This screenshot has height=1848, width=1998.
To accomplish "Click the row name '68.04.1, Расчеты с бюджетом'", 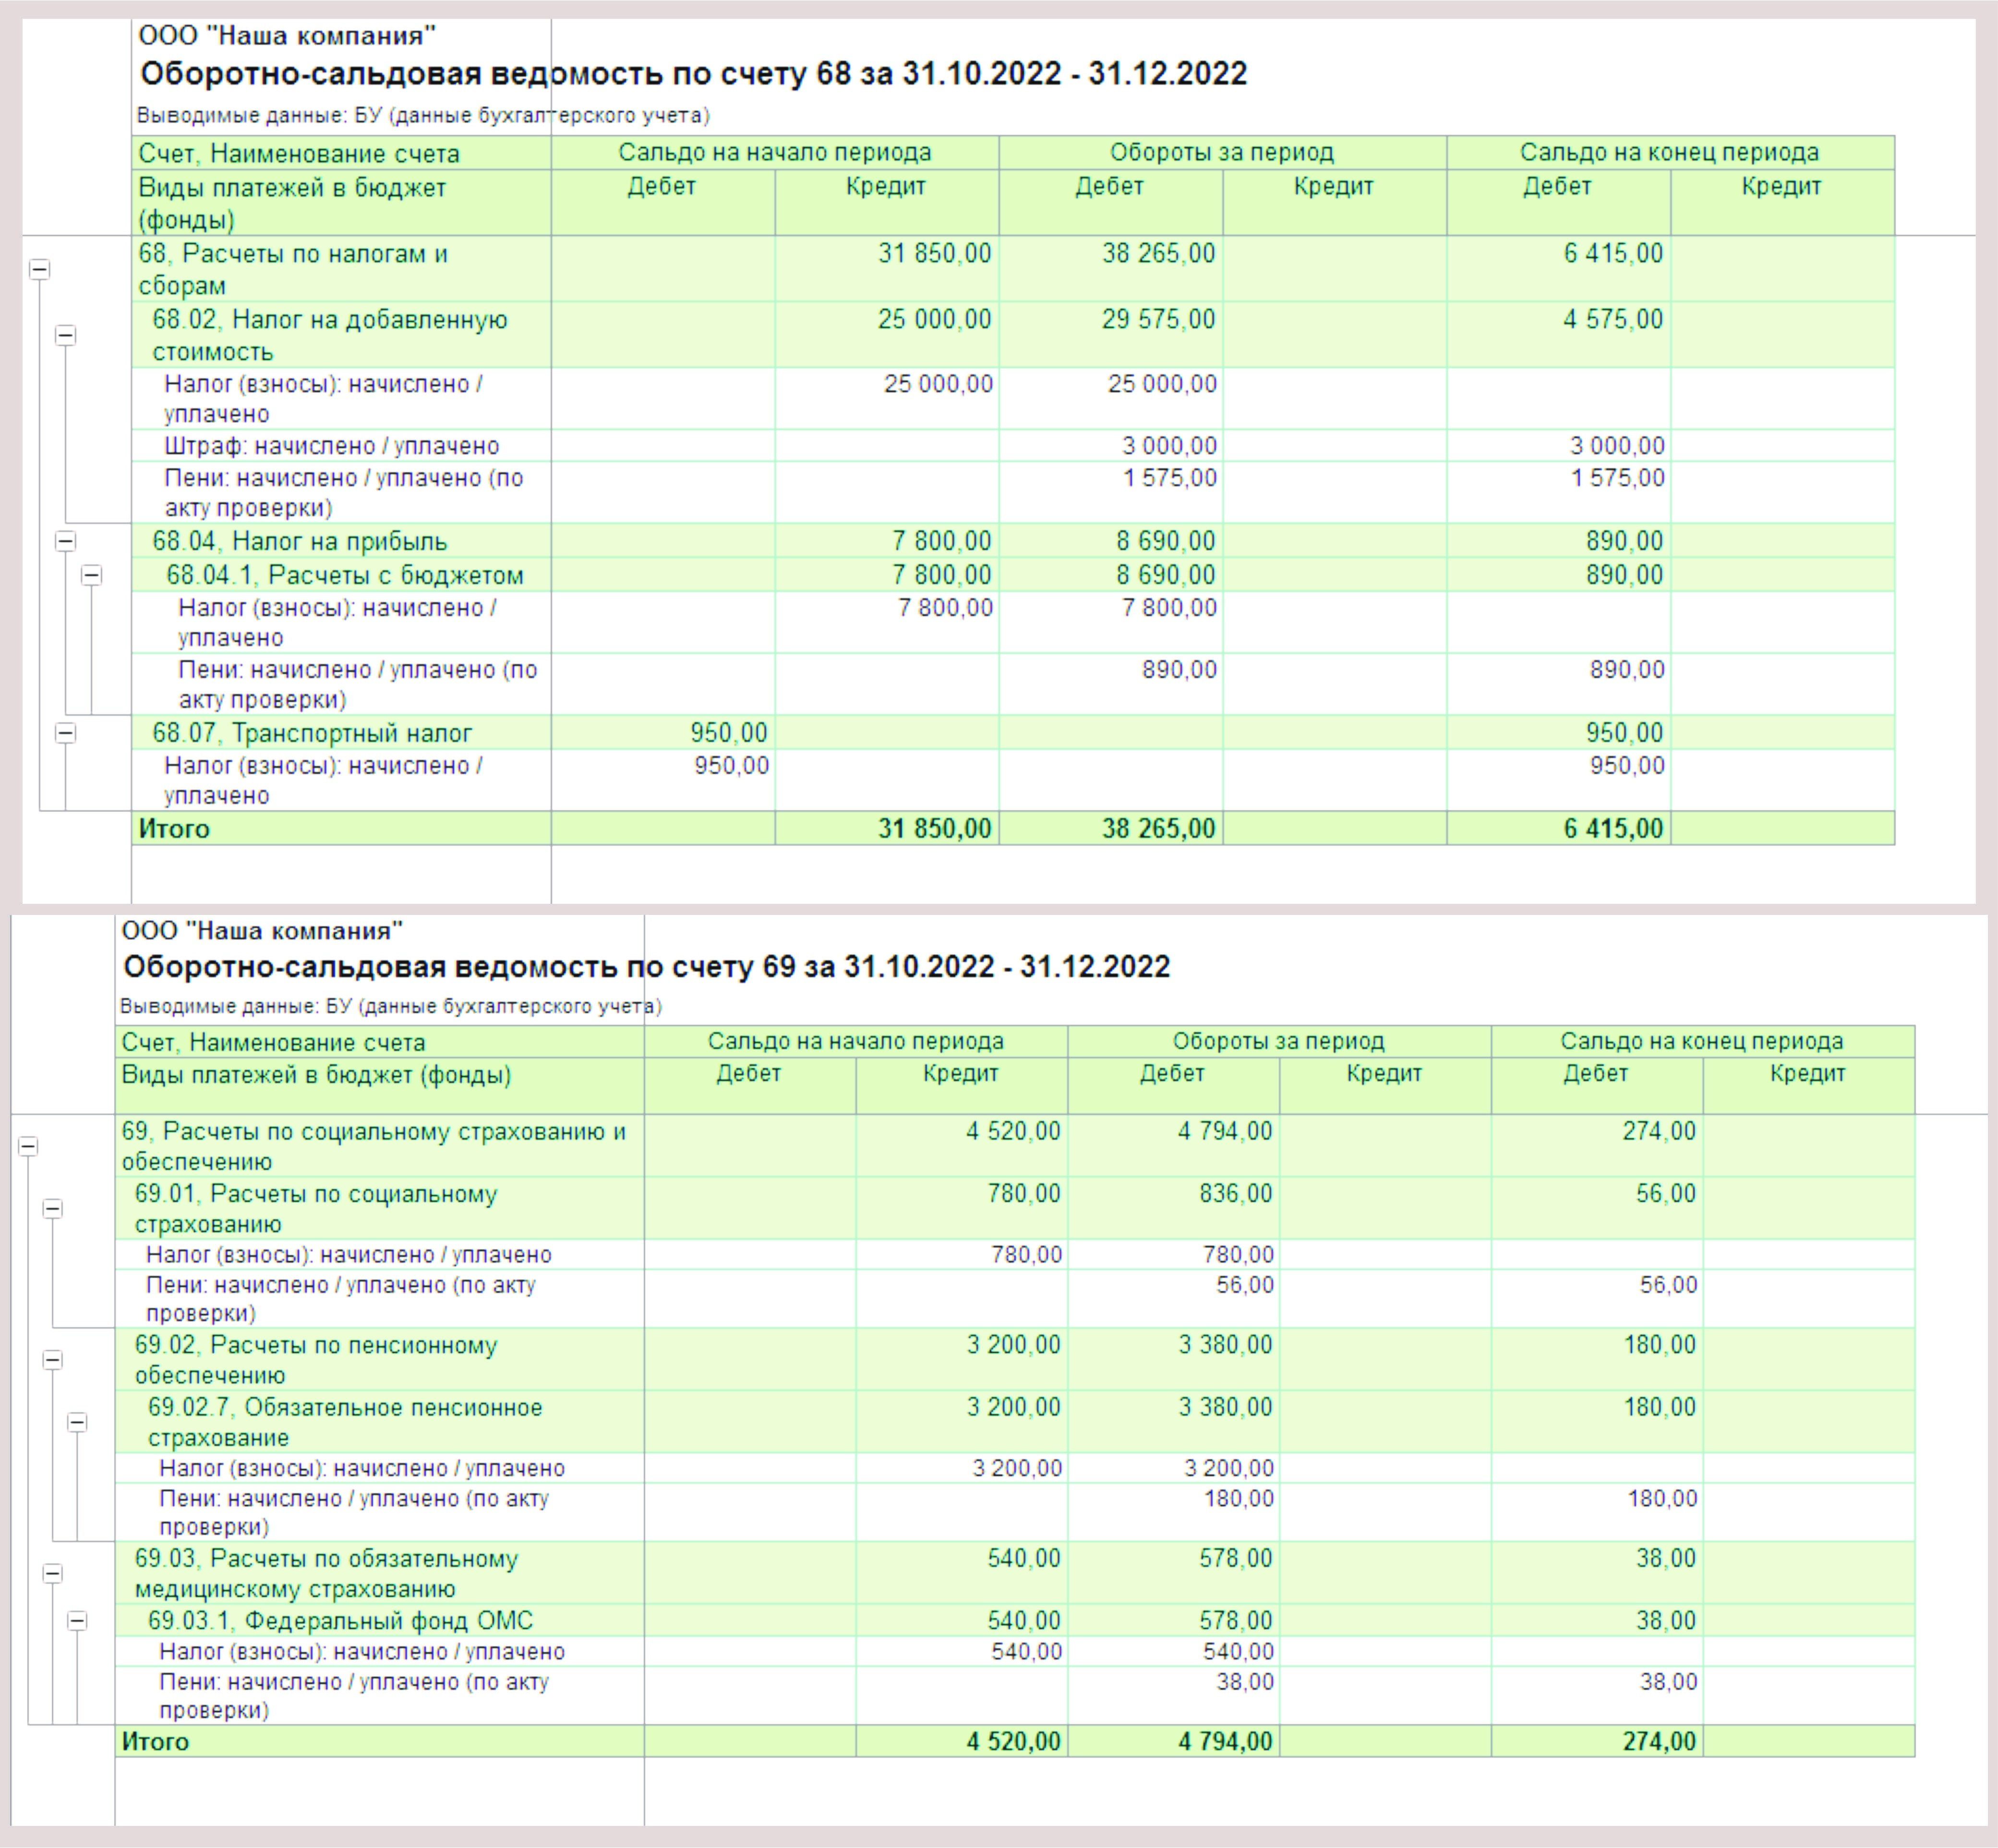I will (345, 575).
